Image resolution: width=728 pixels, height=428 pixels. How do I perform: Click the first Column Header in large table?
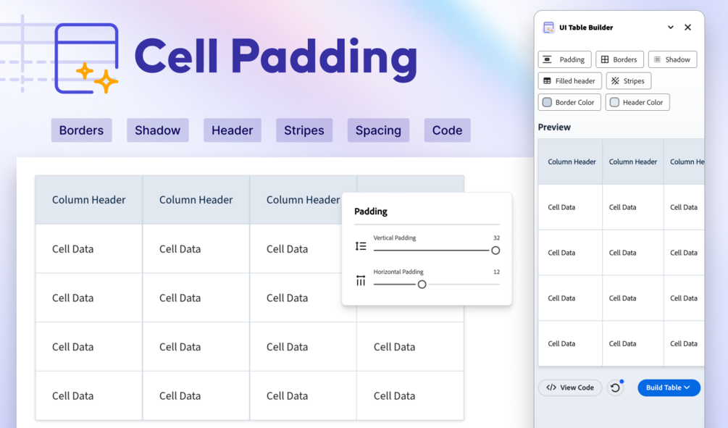coord(88,200)
